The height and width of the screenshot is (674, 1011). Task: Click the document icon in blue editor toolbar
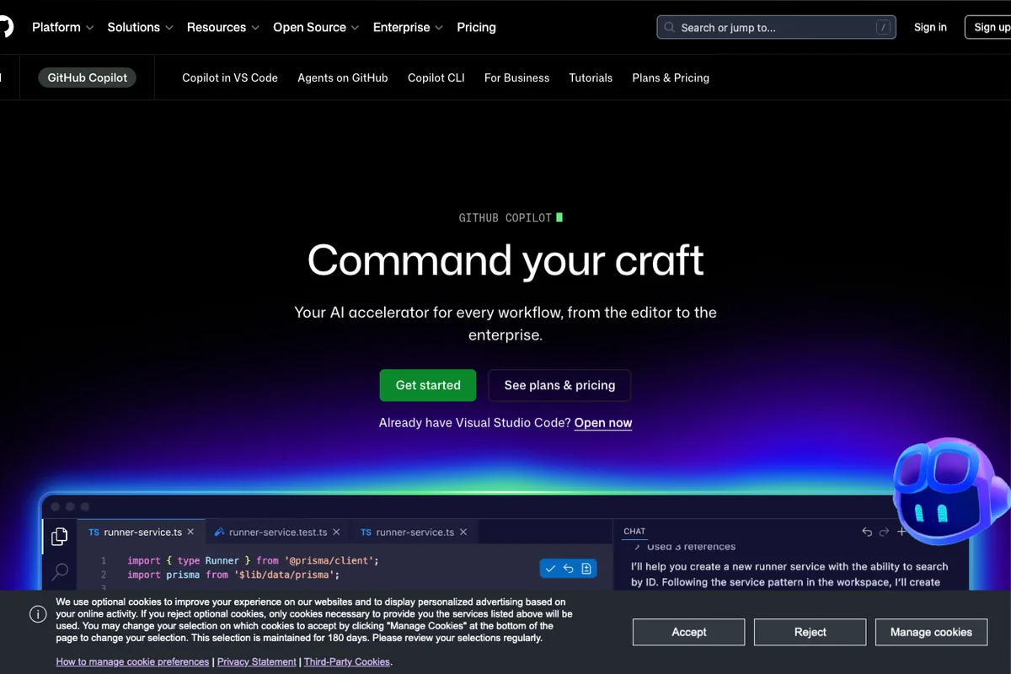(586, 569)
